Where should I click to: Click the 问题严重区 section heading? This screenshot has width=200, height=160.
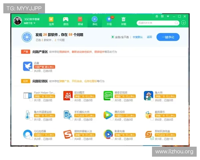click(40, 52)
